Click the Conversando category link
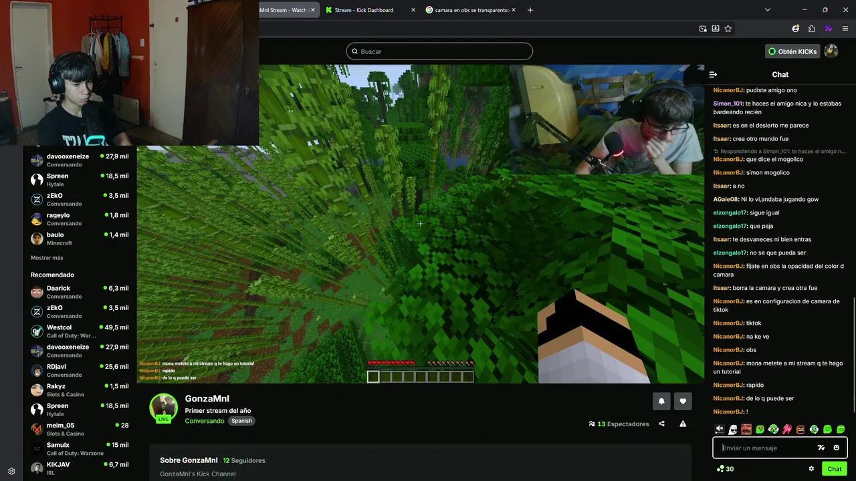The height and width of the screenshot is (481, 856). click(205, 421)
